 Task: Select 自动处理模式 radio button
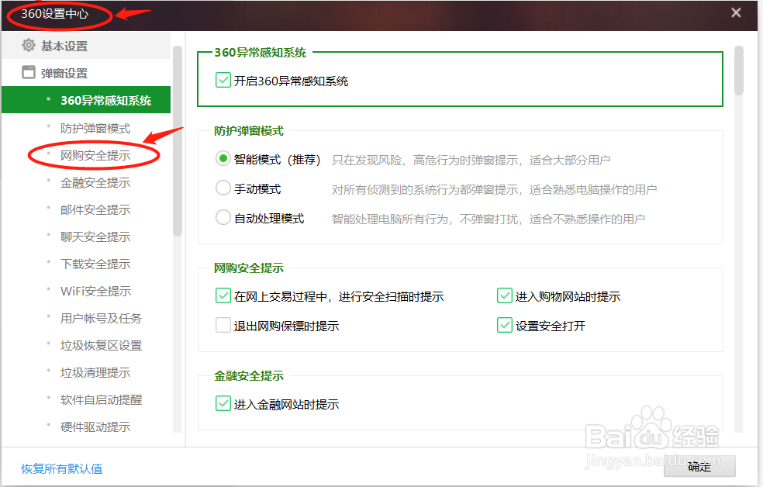[223, 217]
